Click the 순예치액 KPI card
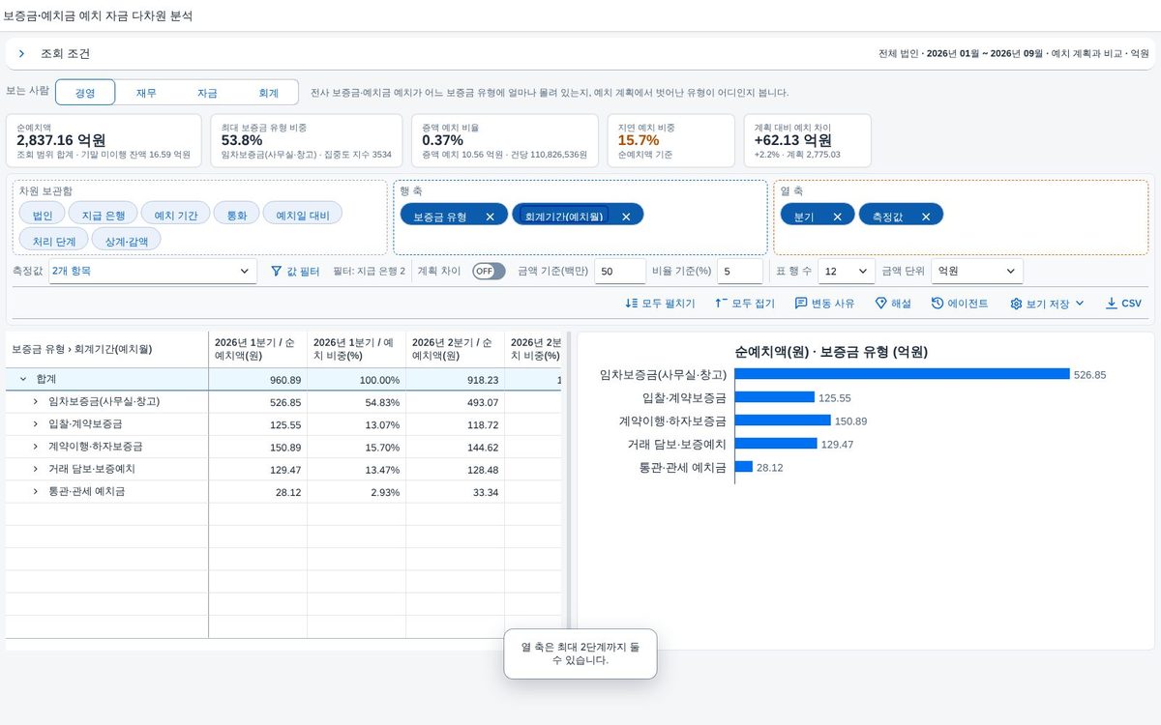 tap(104, 141)
